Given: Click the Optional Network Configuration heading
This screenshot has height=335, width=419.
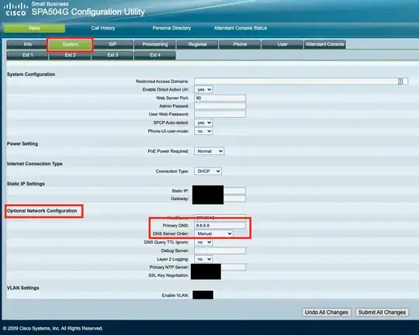Looking at the screenshot, I should pyautogui.click(x=42, y=211).
